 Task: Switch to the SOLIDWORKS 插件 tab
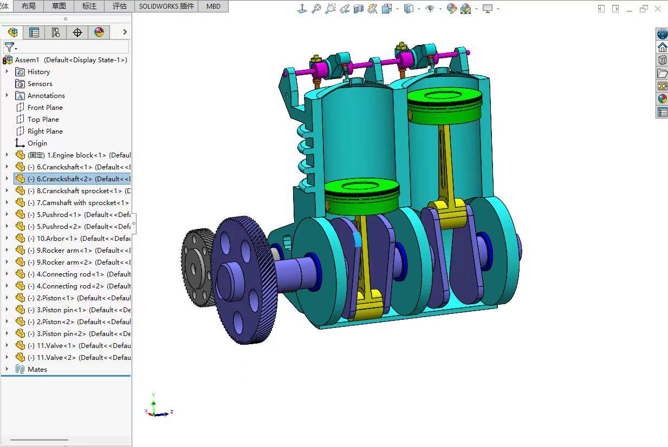[x=166, y=6]
